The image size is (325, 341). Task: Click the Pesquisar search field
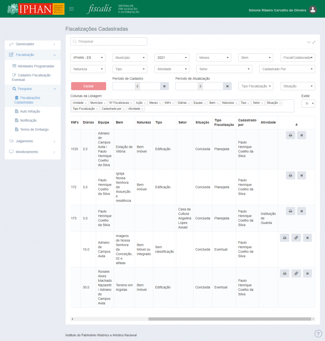click(x=109, y=42)
